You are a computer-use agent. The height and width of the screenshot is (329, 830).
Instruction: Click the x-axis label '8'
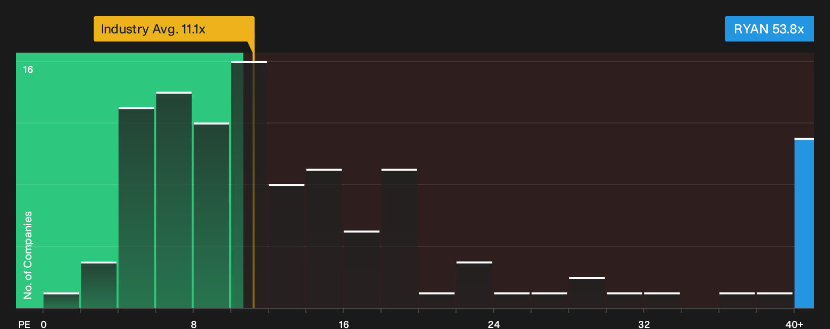194,324
